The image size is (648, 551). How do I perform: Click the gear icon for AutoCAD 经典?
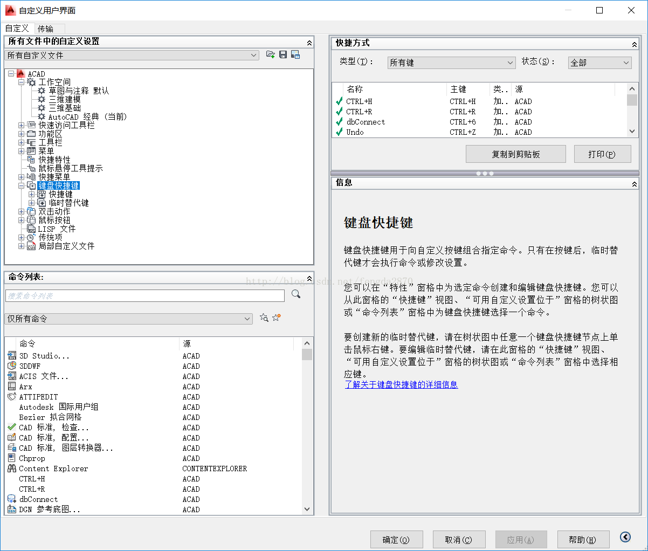tap(42, 116)
